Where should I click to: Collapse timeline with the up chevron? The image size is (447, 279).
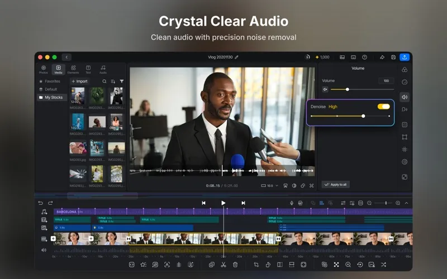tap(407, 203)
